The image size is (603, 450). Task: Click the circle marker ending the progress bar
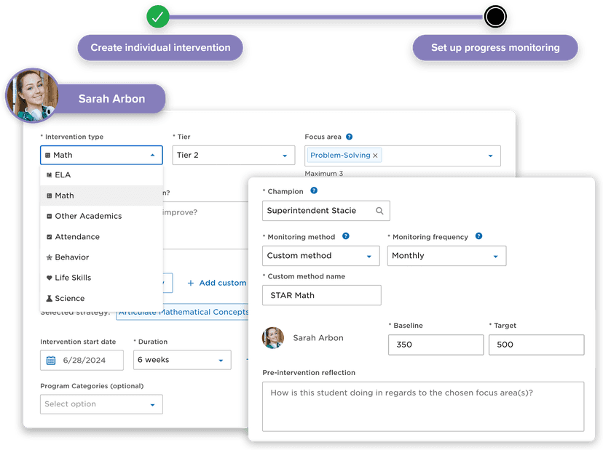point(495,15)
